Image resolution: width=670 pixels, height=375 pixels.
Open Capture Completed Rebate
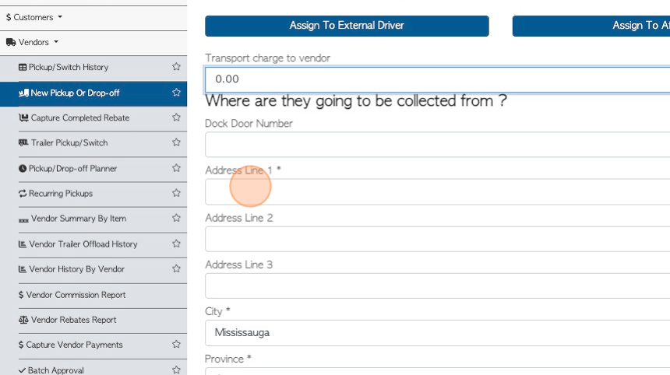[80, 117]
